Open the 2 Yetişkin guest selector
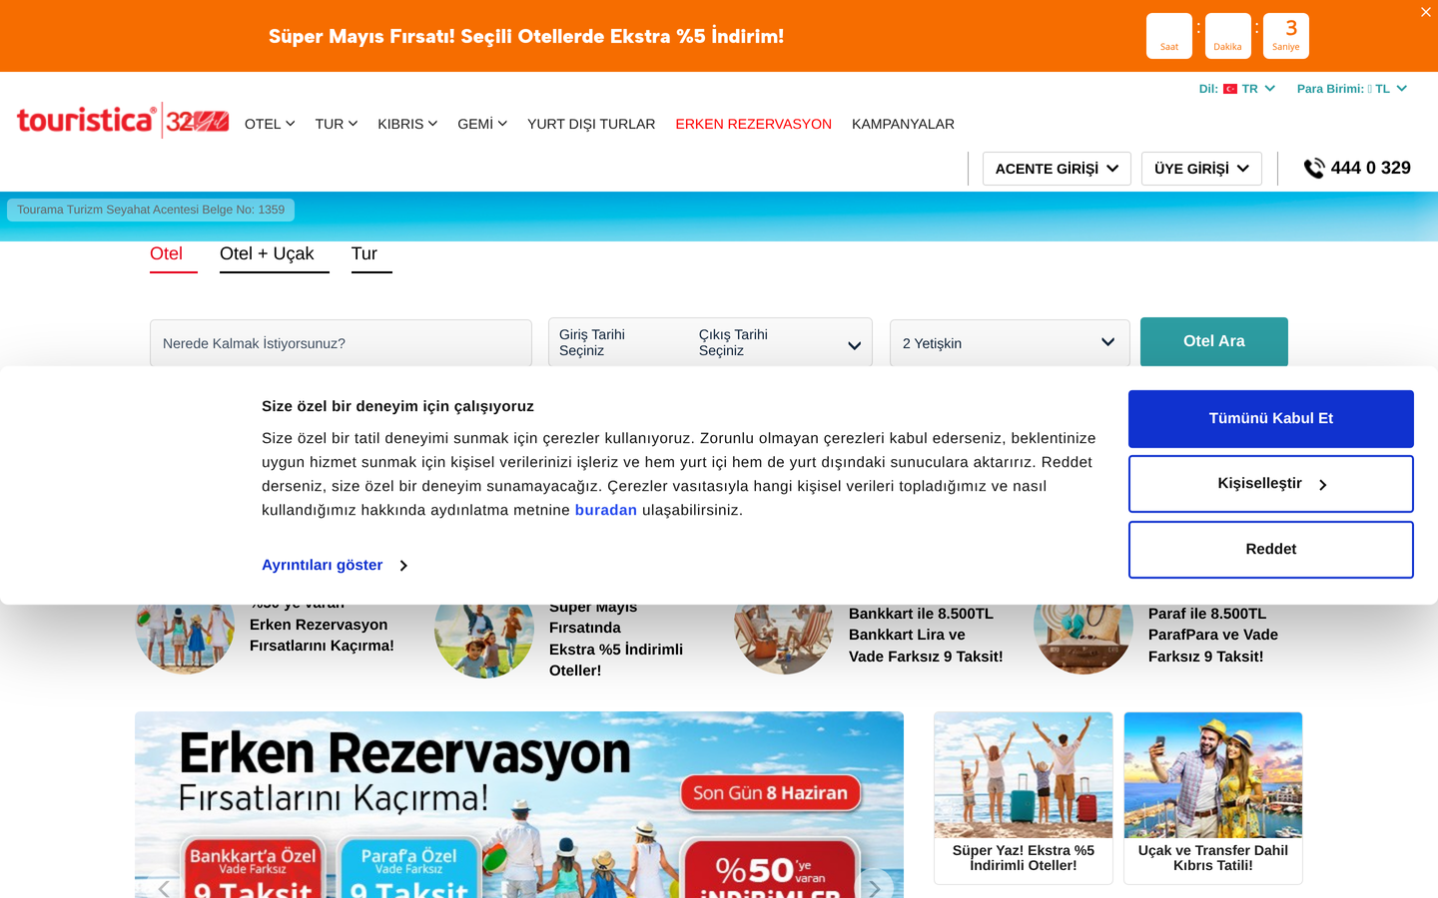 (x=1010, y=343)
